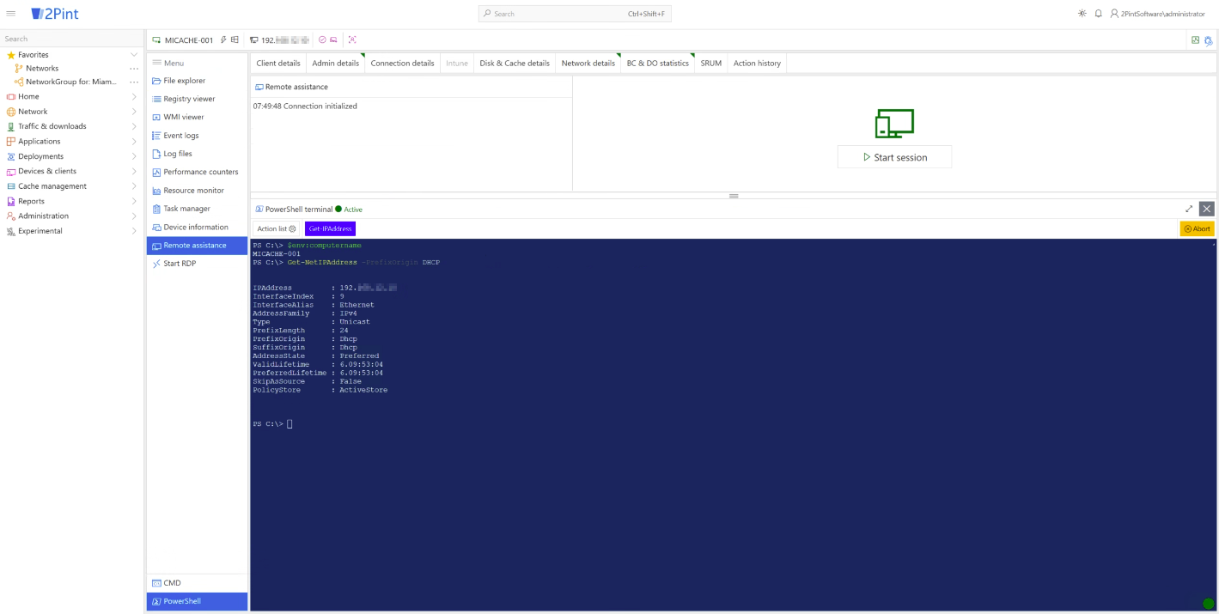Screen dimensions: 1219x614
Task: Open the SRUM tab
Action: [711, 63]
